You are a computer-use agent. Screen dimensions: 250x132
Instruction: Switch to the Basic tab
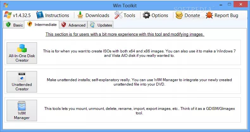point(14,25)
